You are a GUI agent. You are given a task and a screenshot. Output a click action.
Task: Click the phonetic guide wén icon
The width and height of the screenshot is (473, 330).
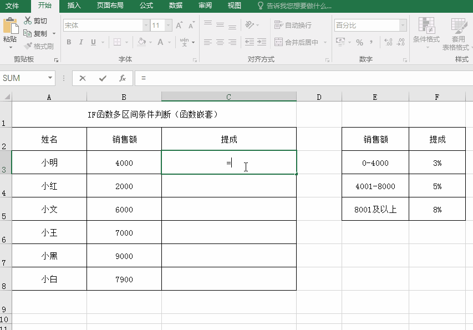(184, 42)
